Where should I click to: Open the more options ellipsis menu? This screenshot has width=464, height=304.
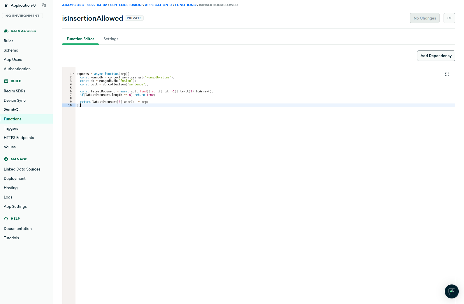pyautogui.click(x=449, y=18)
